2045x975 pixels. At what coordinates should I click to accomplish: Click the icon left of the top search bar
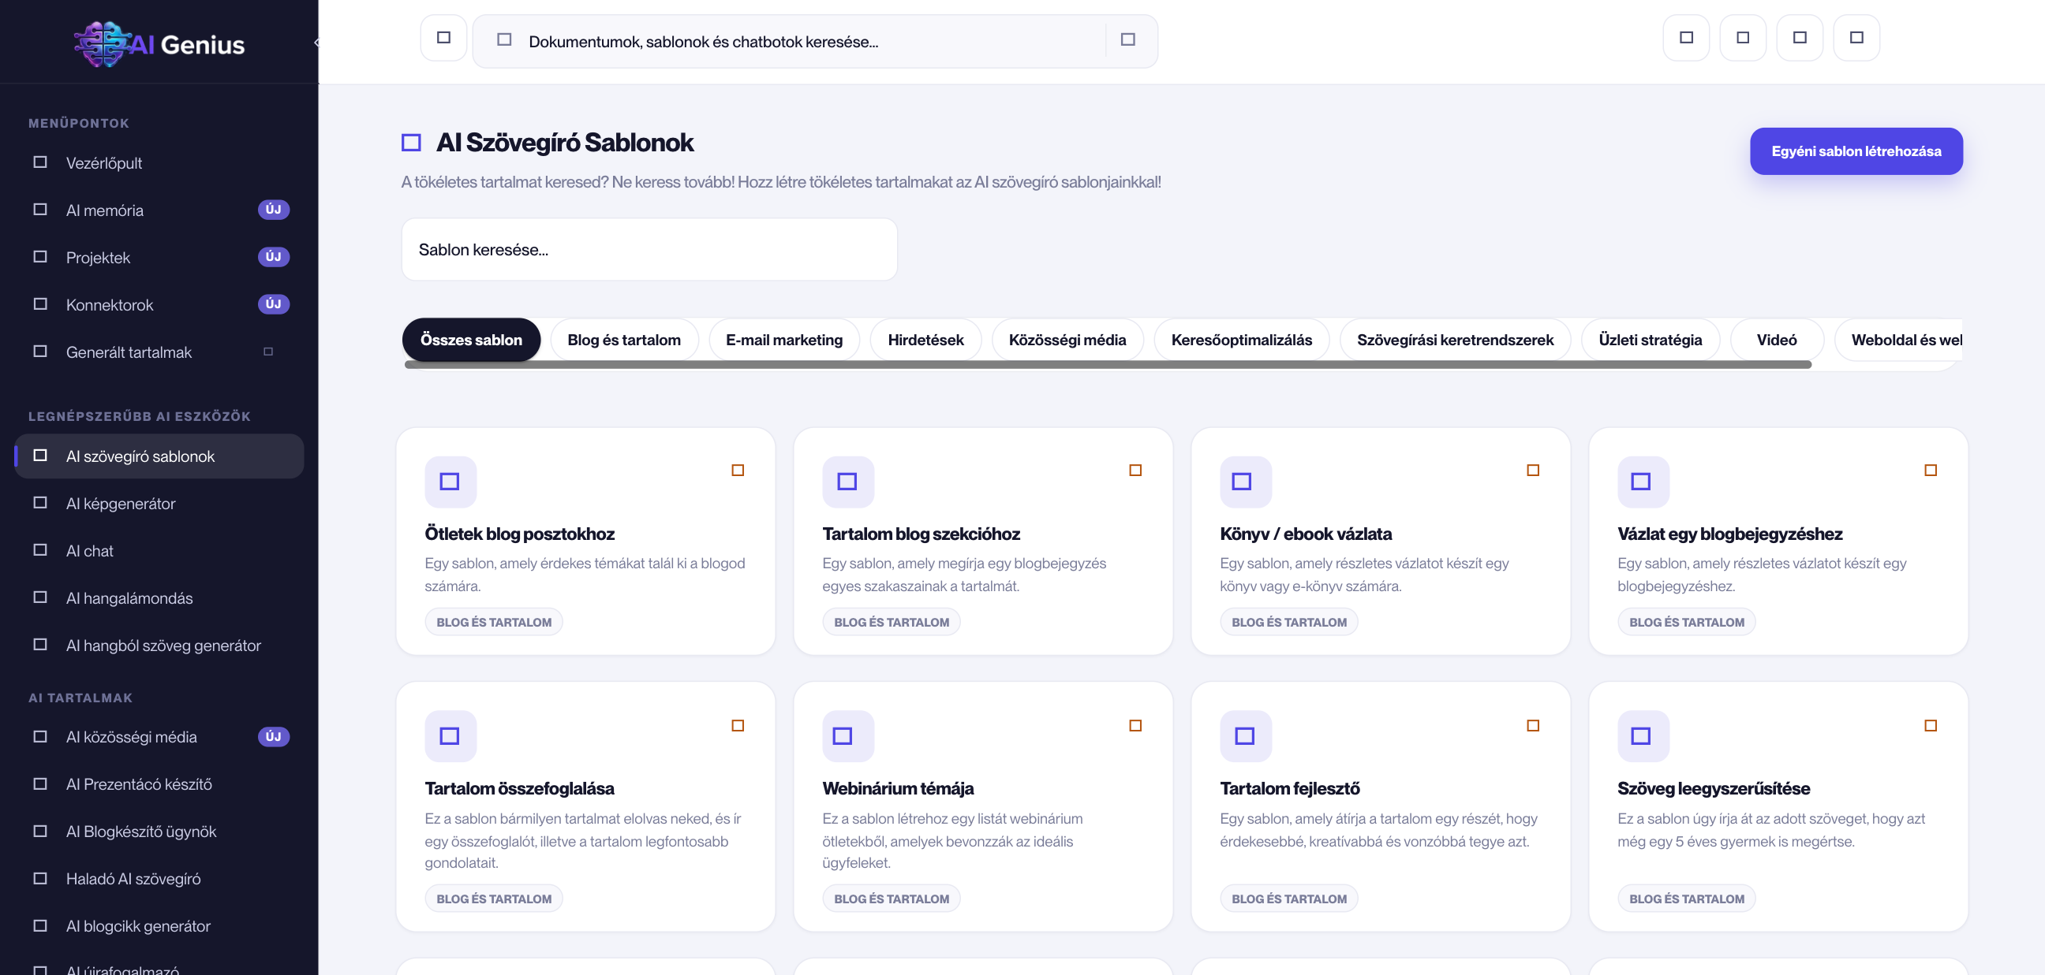(443, 37)
